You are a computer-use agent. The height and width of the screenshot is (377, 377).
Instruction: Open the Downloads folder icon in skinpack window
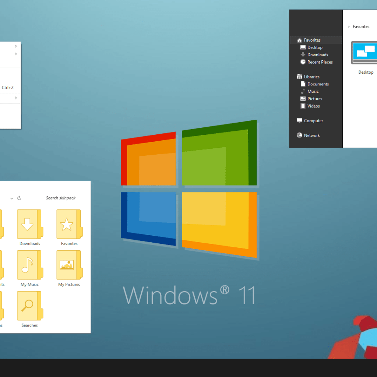coord(30,224)
